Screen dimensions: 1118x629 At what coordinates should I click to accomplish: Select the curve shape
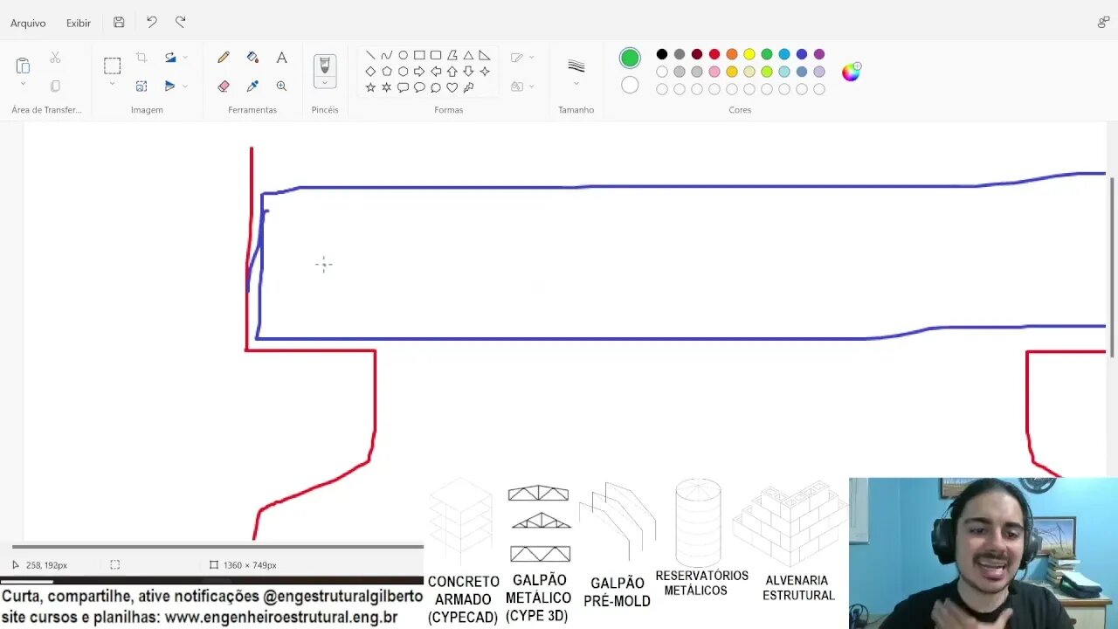point(386,55)
